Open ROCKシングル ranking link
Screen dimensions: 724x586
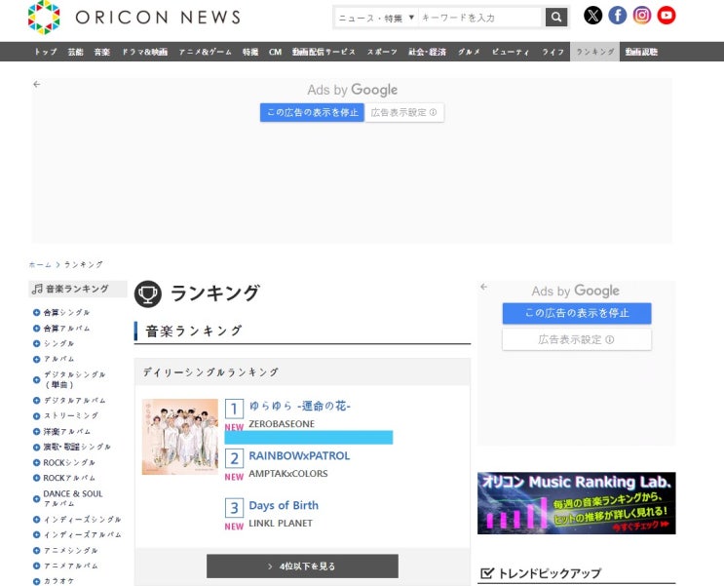69,462
